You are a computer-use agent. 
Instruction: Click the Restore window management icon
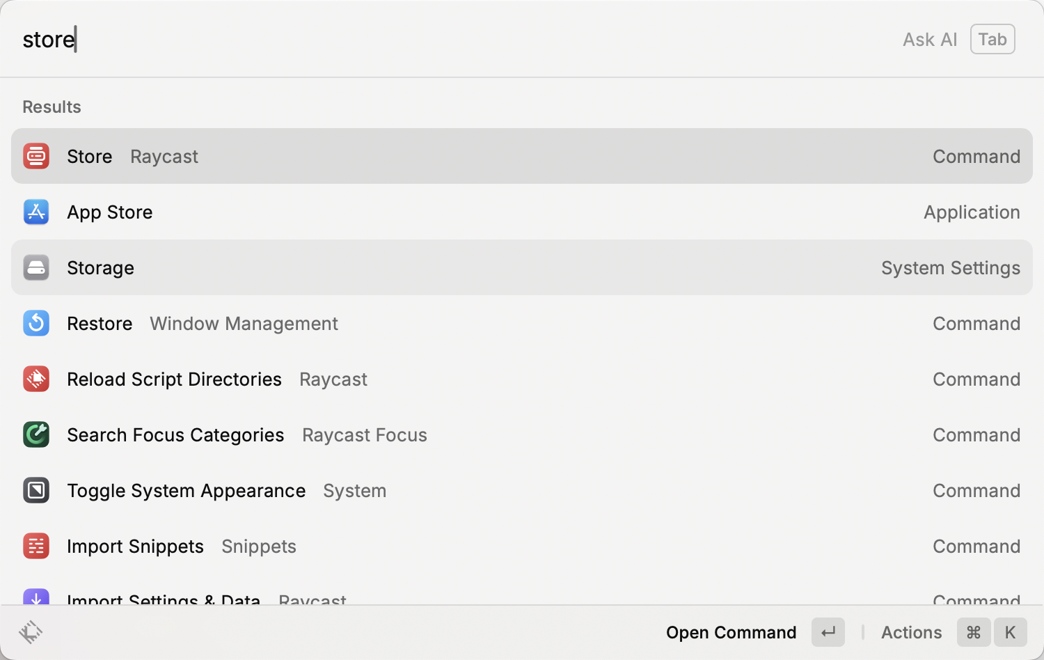coord(36,323)
